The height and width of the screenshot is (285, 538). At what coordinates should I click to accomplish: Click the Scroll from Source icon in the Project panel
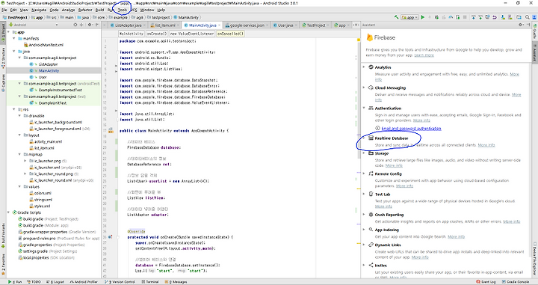[75, 25]
